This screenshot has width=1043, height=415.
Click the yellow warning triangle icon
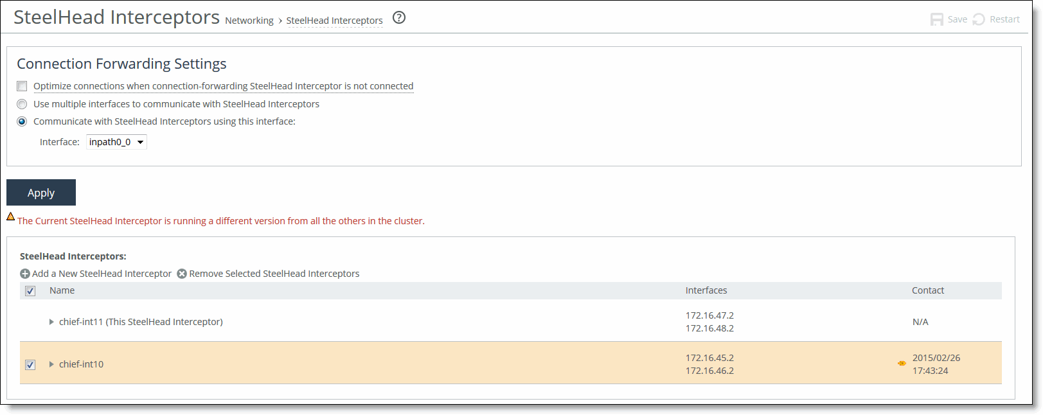click(11, 216)
